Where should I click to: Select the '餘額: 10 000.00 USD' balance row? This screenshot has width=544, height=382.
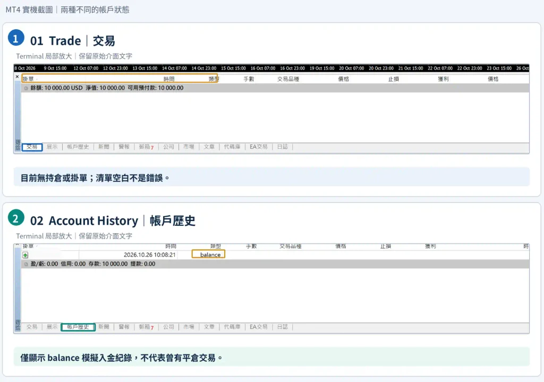pos(275,88)
